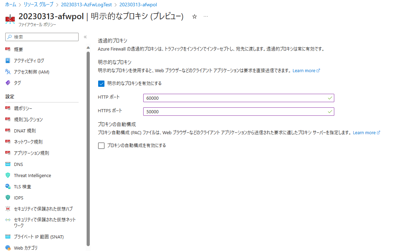This screenshot has width=401, height=251.
Task: Open 20230313-afwpol breadcrumb link
Action: [138, 5]
